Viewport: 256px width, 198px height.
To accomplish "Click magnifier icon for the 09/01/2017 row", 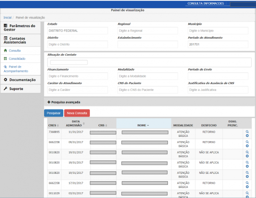I will 247,142.
